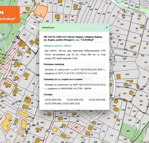Click map parcel labeled 717
The height and width of the screenshot is (143, 149).
tap(109, 119)
